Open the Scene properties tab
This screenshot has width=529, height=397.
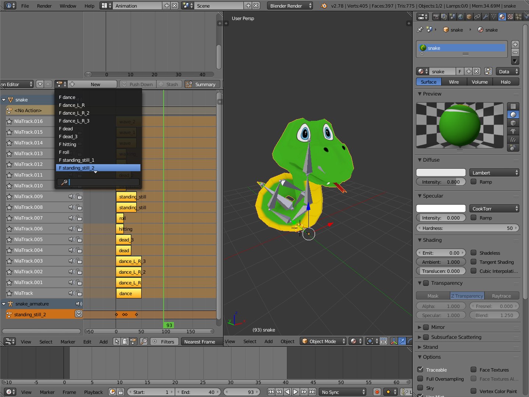coord(452,17)
